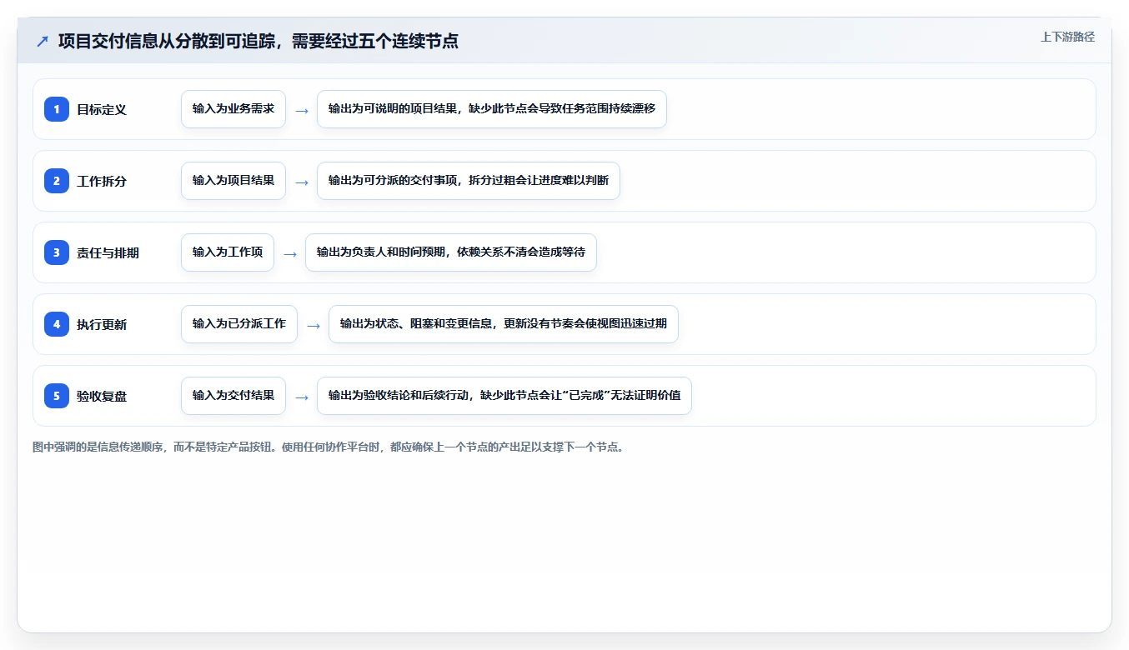The height and width of the screenshot is (650, 1129).
Task: Select step number 2 badge
Action: point(57,181)
